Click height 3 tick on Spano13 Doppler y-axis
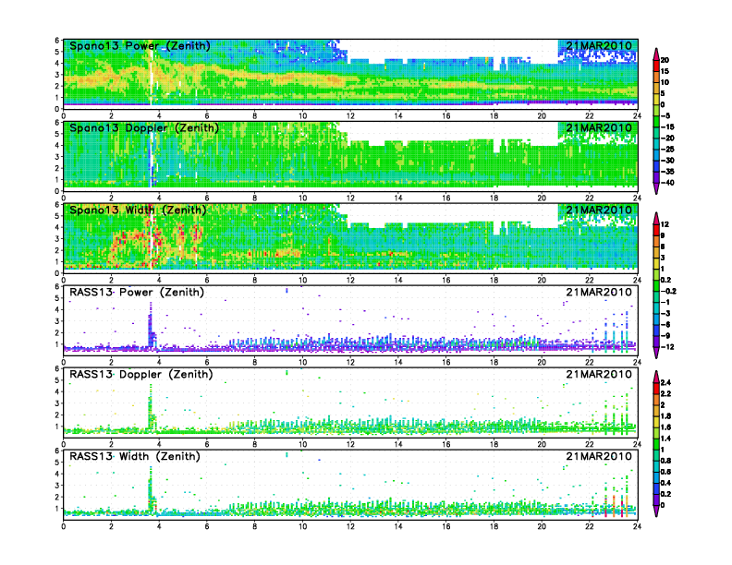Viewport: 732px width, 565px height. click(x=57, y=157)
